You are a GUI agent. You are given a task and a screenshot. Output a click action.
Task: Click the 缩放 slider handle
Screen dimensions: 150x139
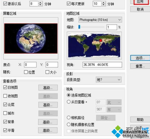click(x=79, y=27)
